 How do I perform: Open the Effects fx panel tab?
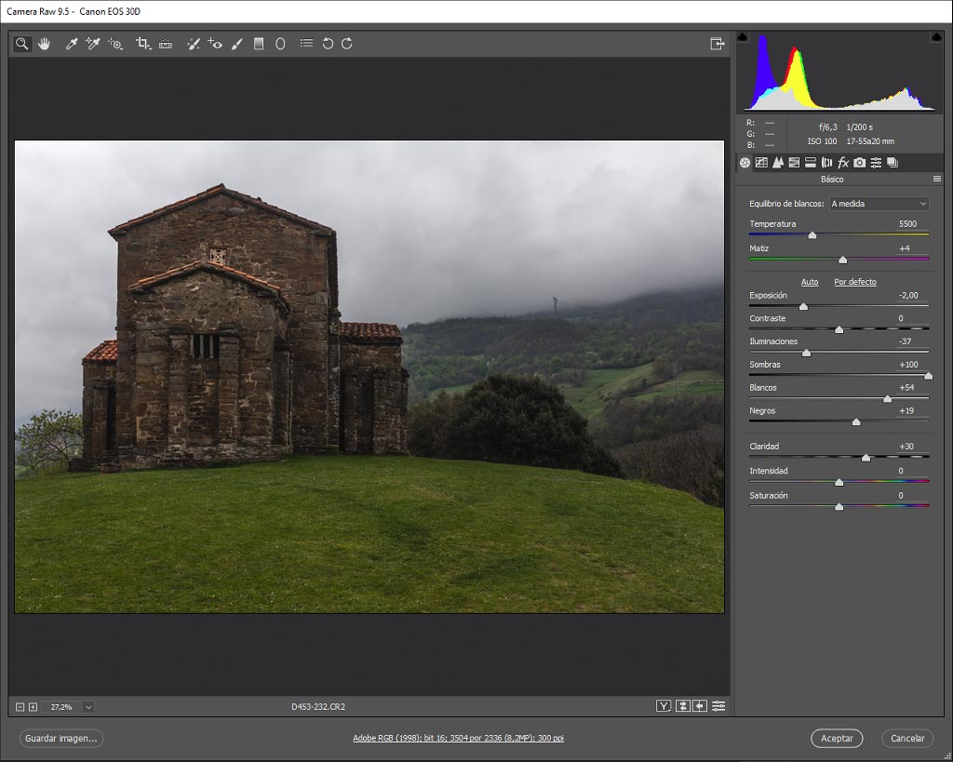pos(843,162)
